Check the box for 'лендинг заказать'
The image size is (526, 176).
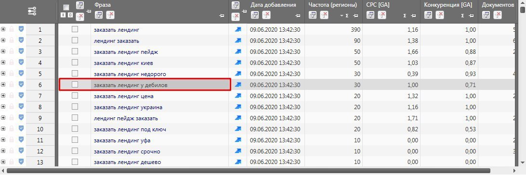coord(75,40)
